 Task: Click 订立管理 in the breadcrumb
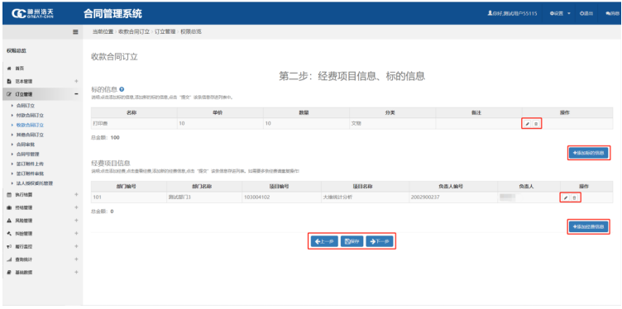[165, 32]
